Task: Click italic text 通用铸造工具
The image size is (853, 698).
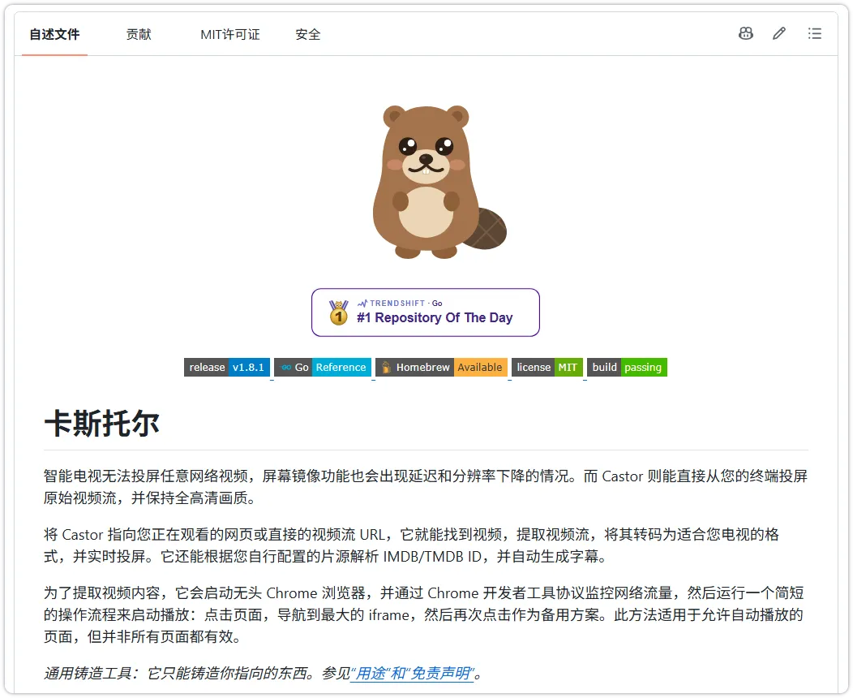Action: click(88, 674)
